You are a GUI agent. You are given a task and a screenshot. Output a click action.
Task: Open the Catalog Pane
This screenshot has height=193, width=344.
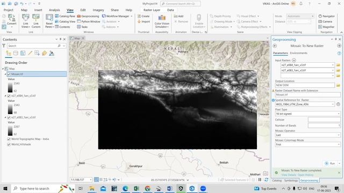[65, 16]
